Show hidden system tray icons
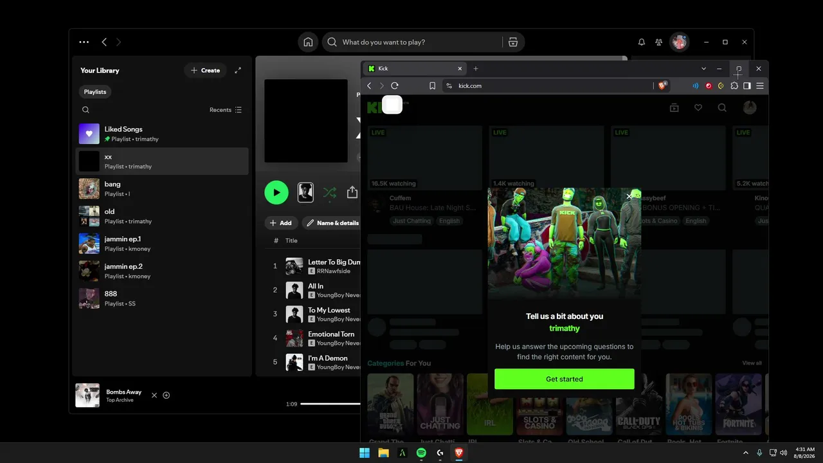 click(746, 453)
